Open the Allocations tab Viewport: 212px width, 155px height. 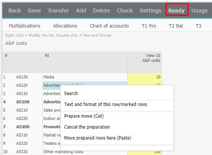[65, 26]
